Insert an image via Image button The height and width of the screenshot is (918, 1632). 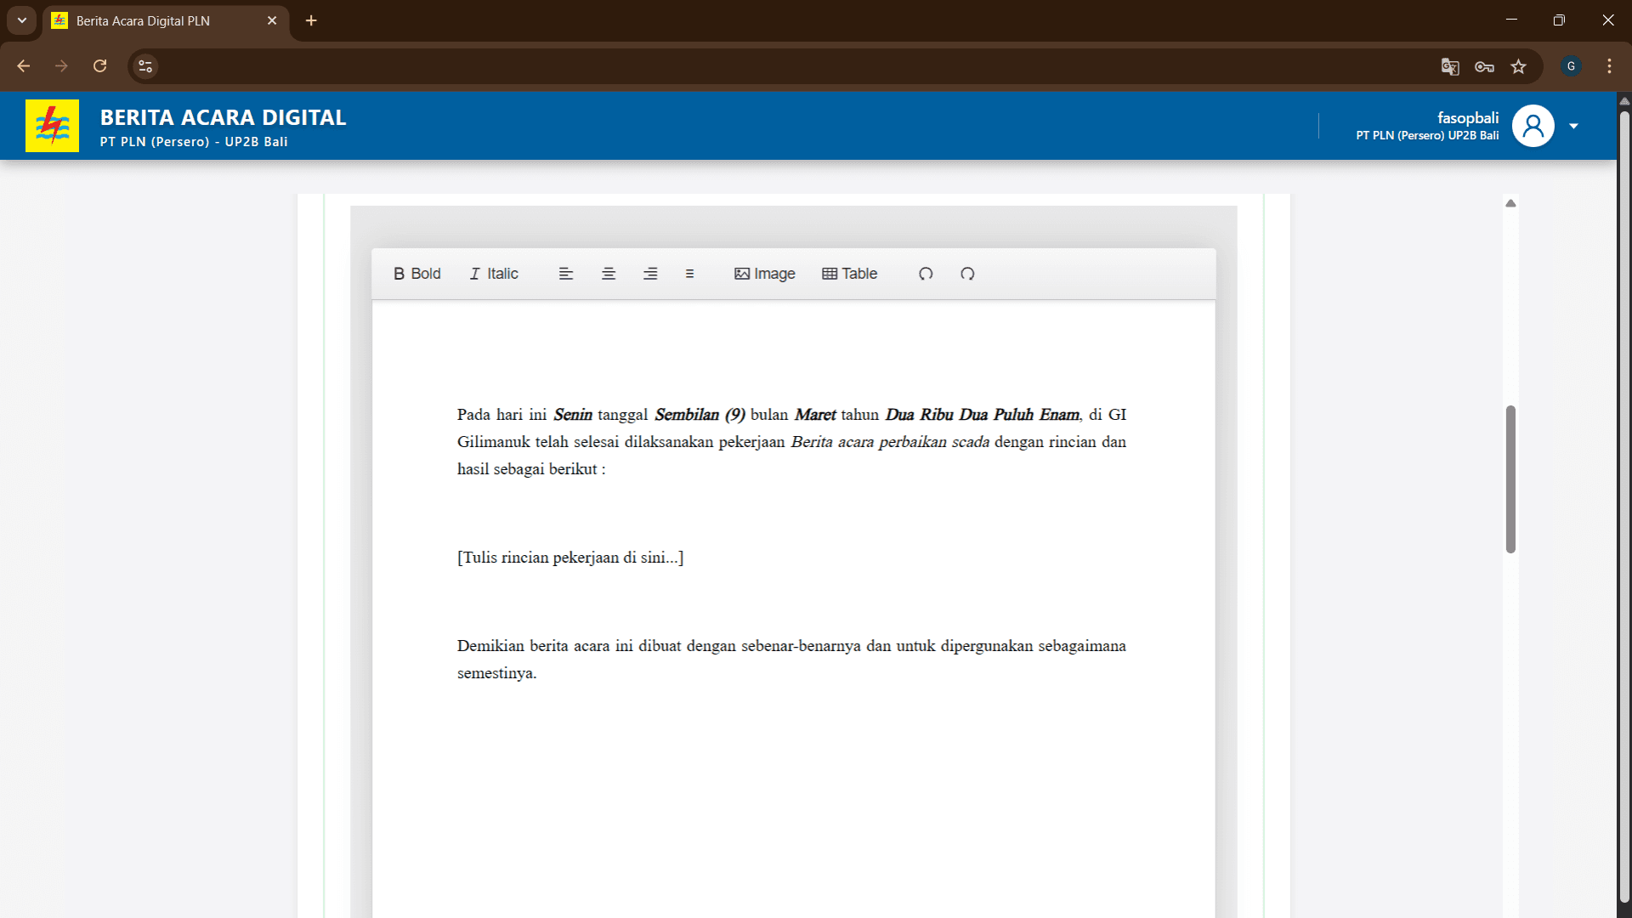point(765,274)
